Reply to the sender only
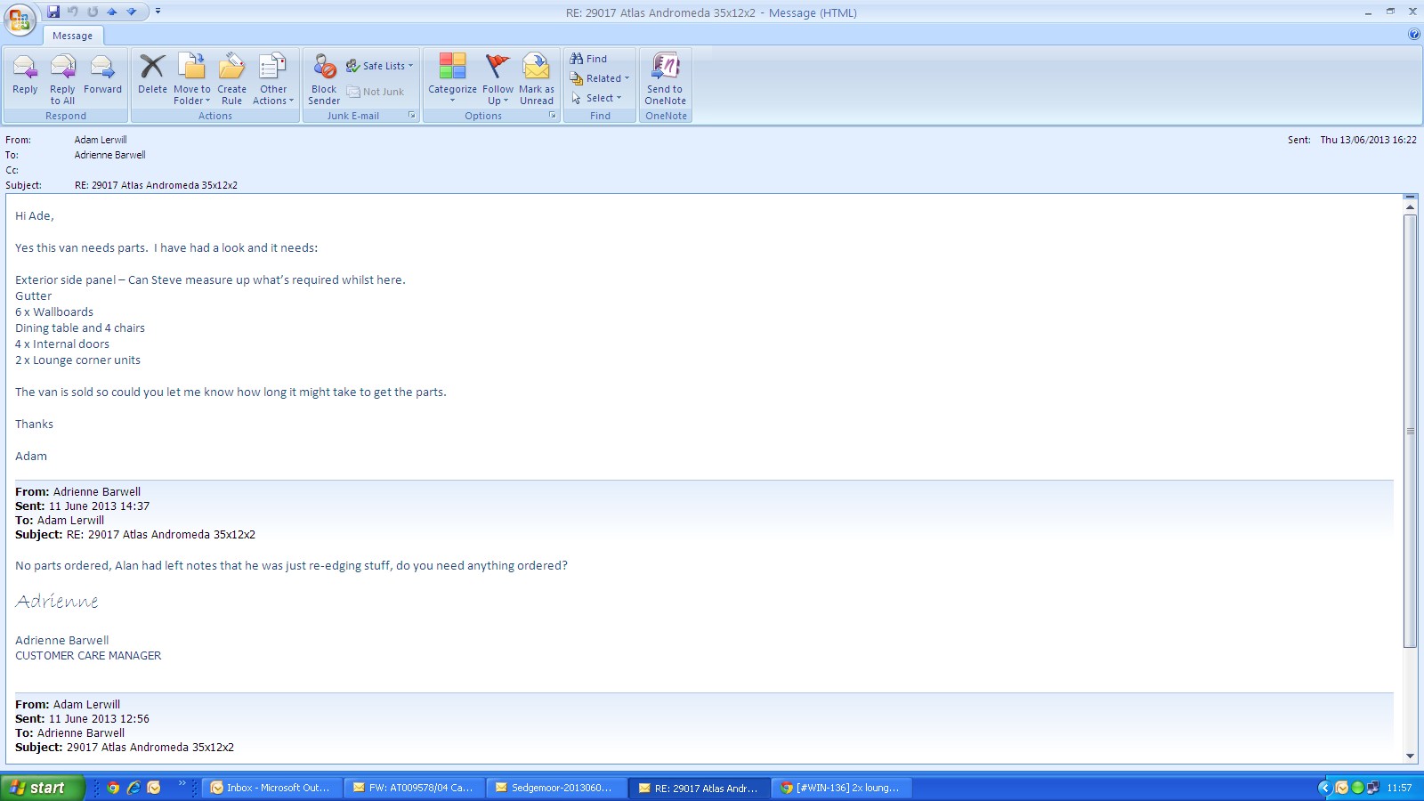Screen dimensions: 1424x801 click(x=25, y=75)
